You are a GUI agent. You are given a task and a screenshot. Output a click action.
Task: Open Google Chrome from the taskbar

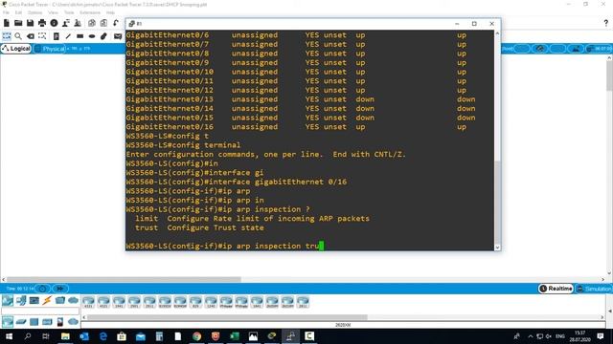[x=196, y=336]
